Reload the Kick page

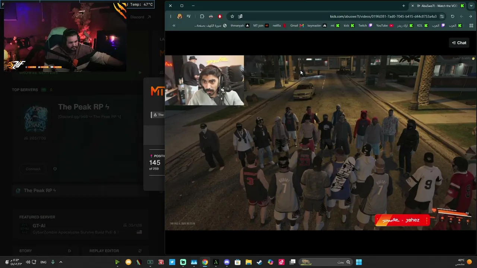pyautogui.click(x=452, y=16)
